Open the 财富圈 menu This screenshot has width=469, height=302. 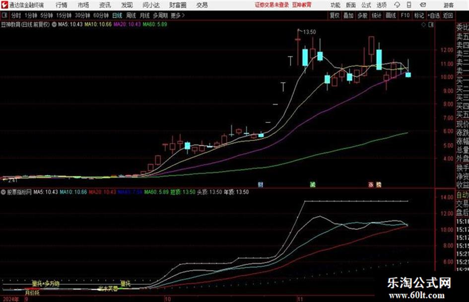(178, 5)
